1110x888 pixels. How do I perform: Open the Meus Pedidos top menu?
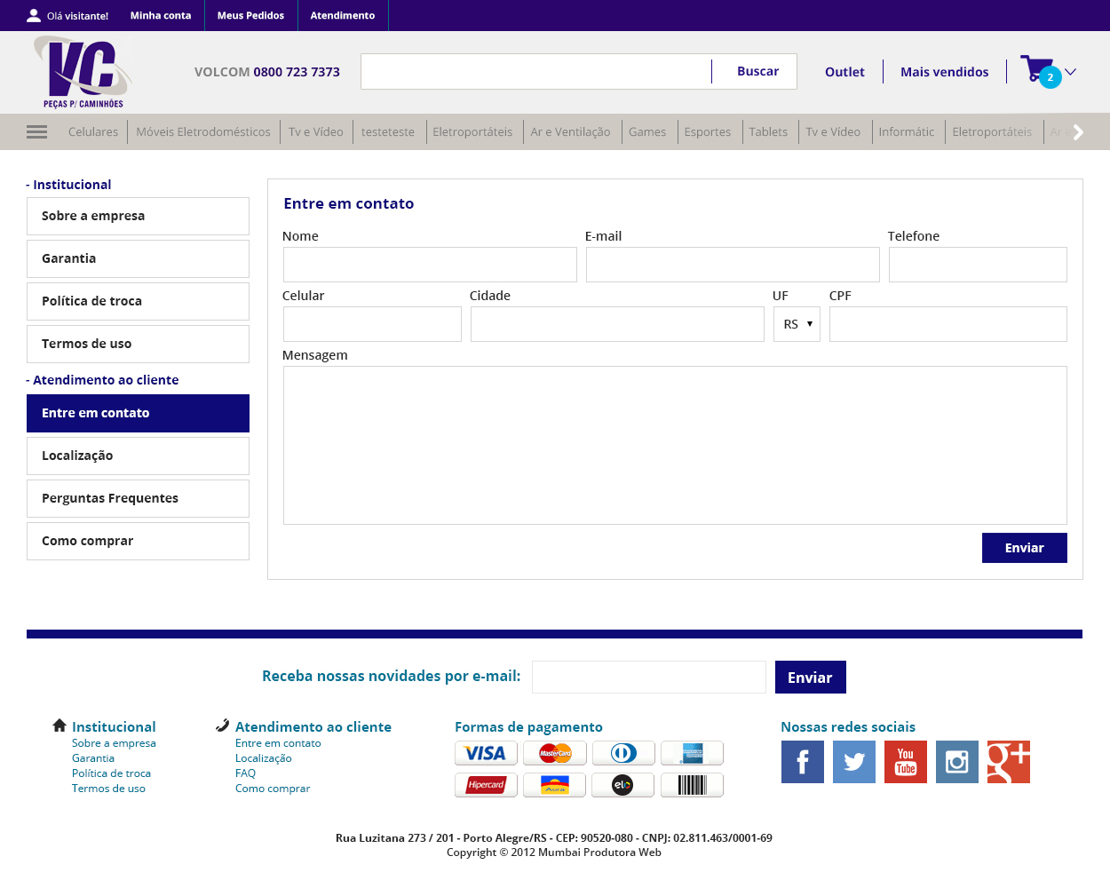coord(250,15)
